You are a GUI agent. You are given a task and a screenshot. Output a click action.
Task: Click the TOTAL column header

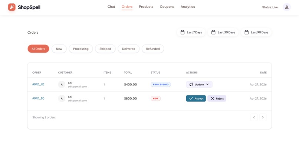pyautogui.click(x=128, y=73)
